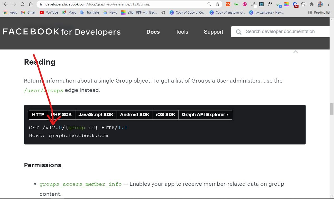Expand the Graph API Explorer dropdown
This screenshot has width=334, height=199.
pyautogui.click(x=205, y=115)
